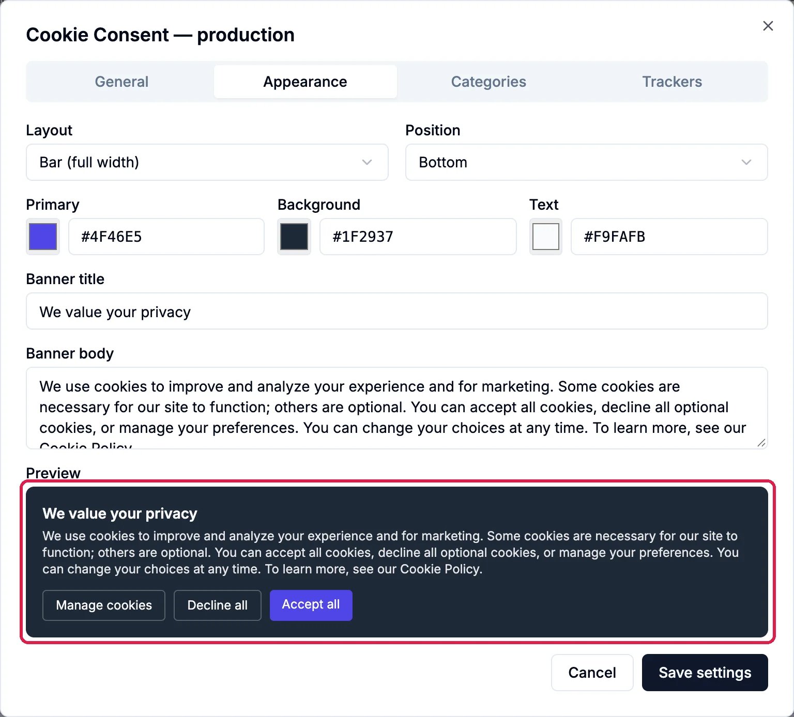The height and width of the screenshot is (717, 794).
Task: Focus the Banner title input
Action: point(397,311)
